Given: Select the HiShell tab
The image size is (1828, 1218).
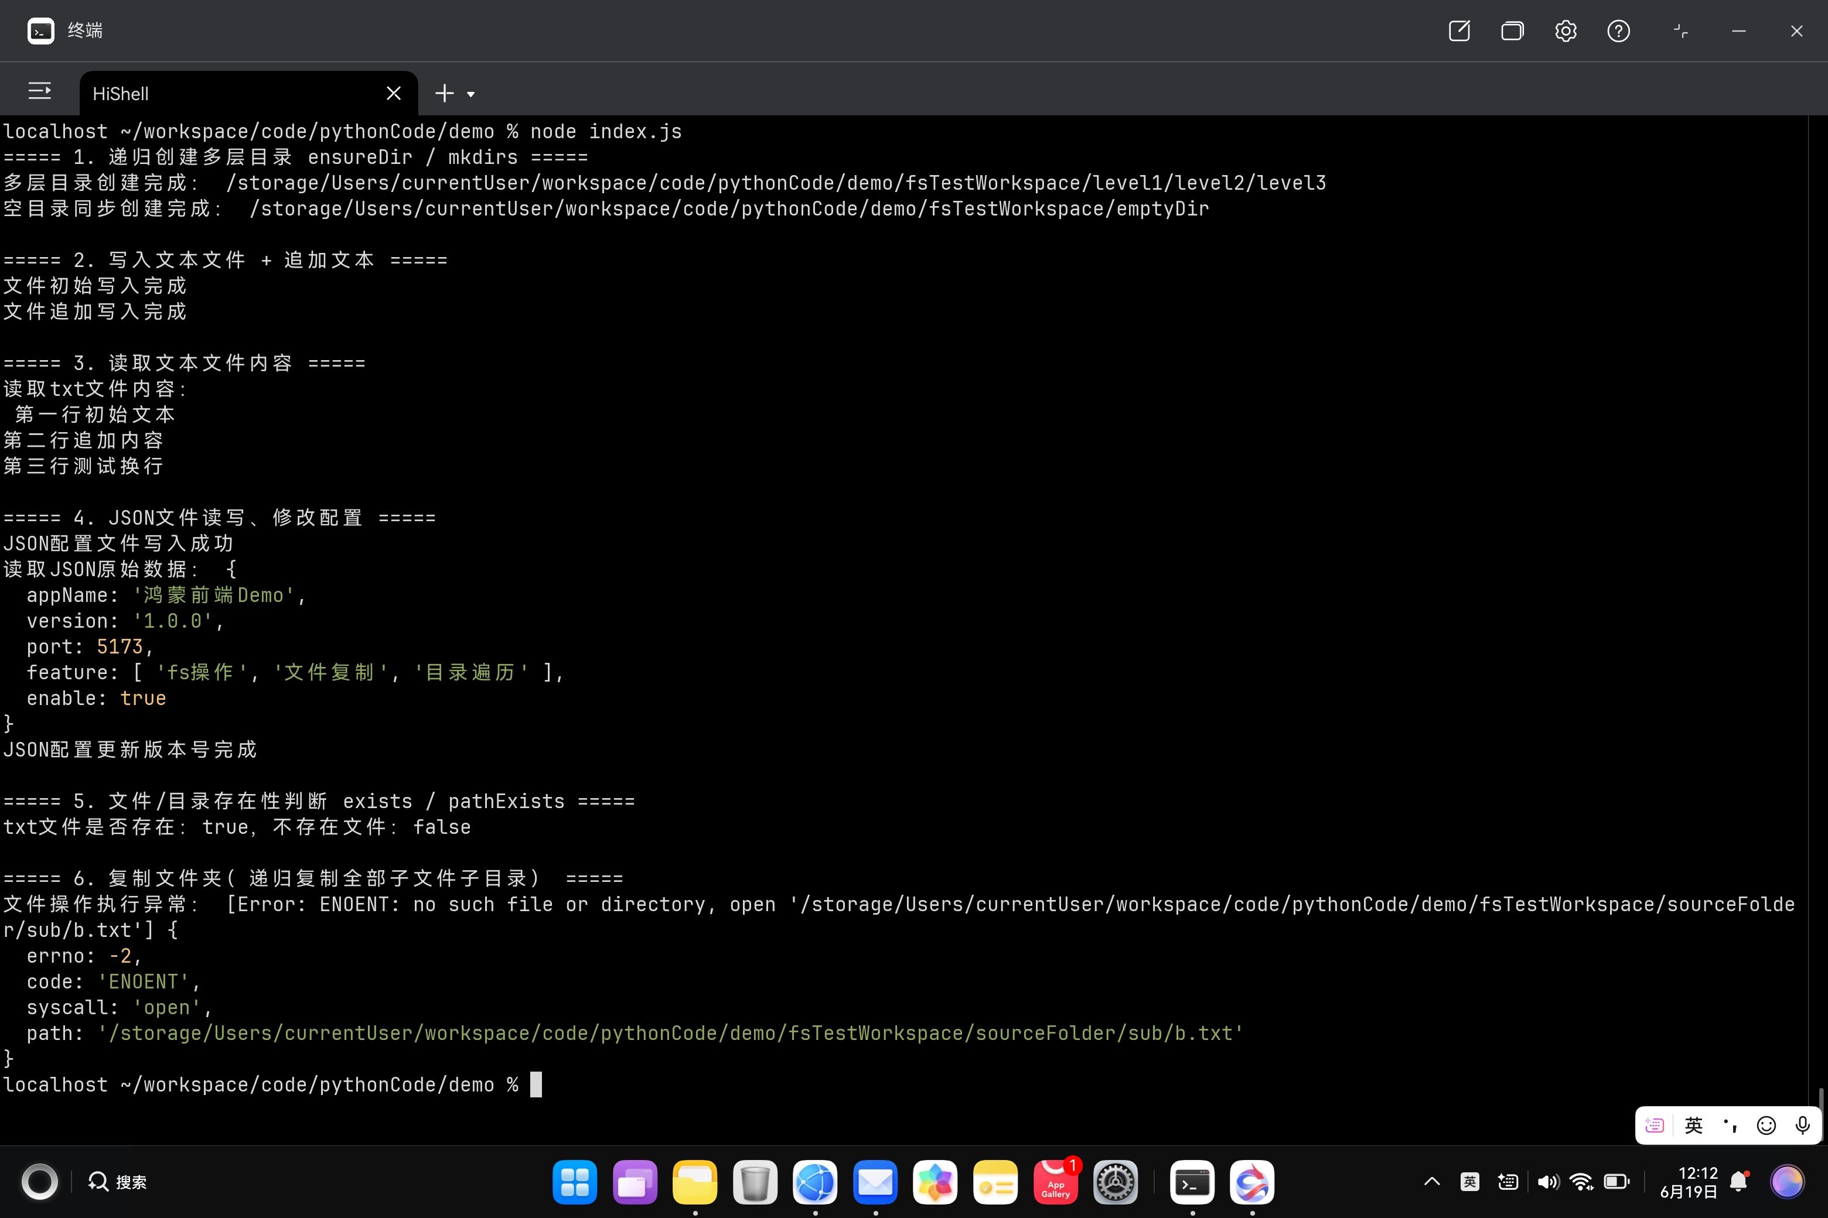Looking at the screenshot, I should pyautogui.click(x=248, y=93).
